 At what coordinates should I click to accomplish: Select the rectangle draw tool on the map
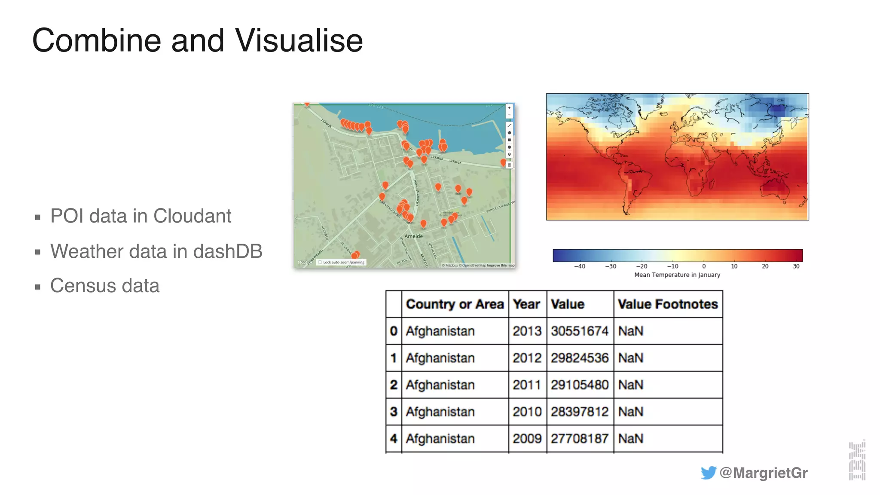tap(509, 140)
